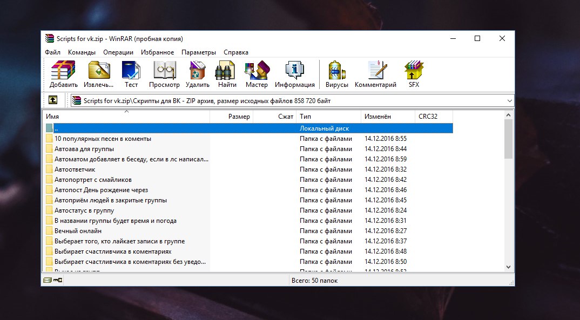The width and height of the screenshot is (580, 320).
Task: Select "Автоава для группы" folder name
Action: [84, 149]
